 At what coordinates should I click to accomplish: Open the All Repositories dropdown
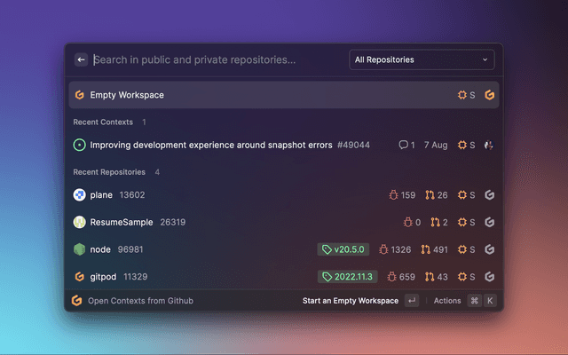tap(422, 60)
